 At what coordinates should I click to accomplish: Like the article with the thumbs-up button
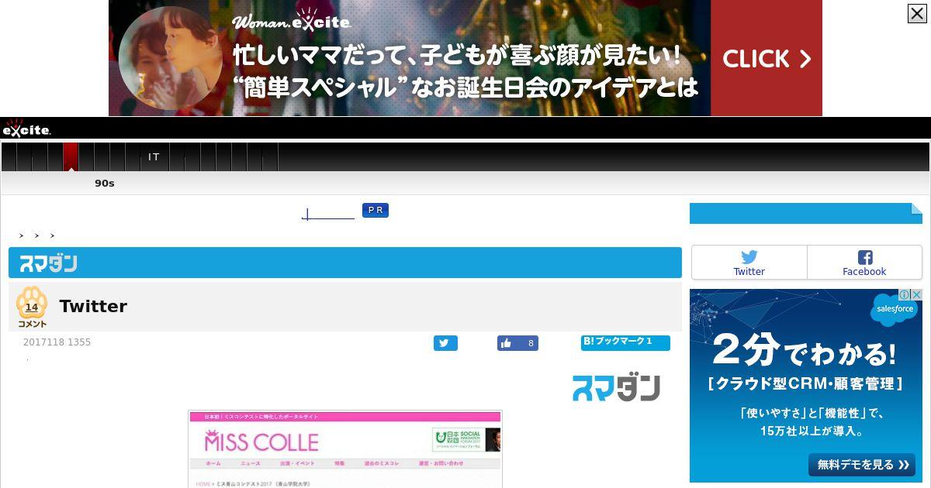pos(517,343)
